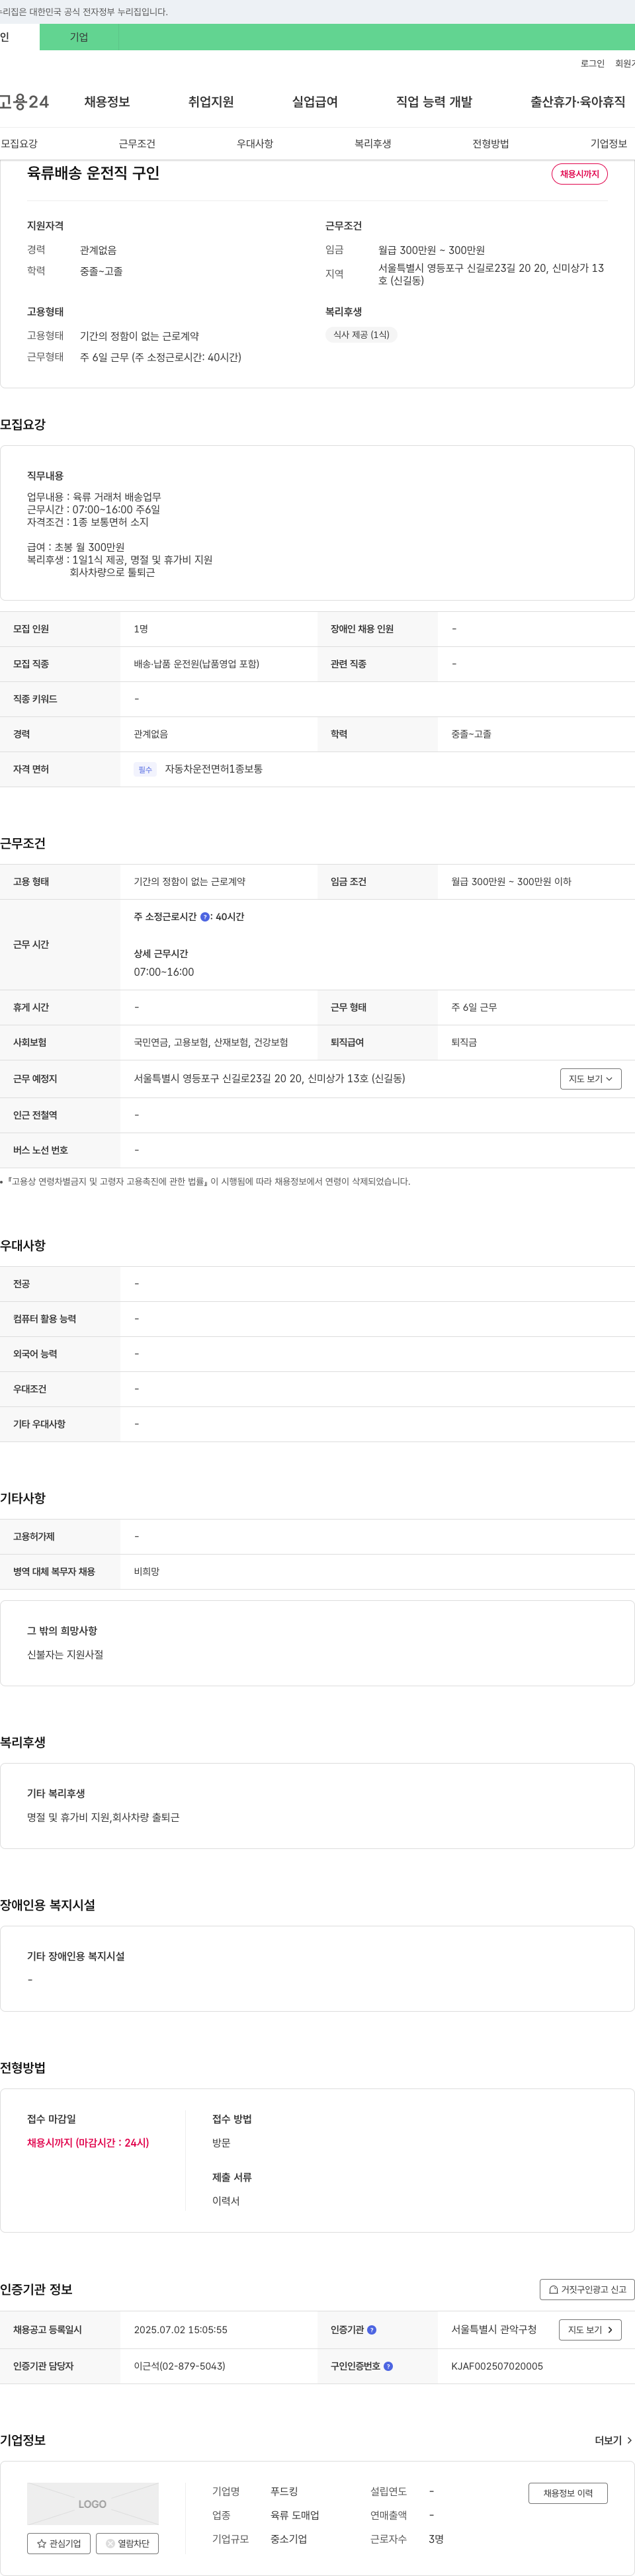The image size is (635, 2576).
Task: Open help icon next to 주 소정근로시간
Action: pos(205,917)
